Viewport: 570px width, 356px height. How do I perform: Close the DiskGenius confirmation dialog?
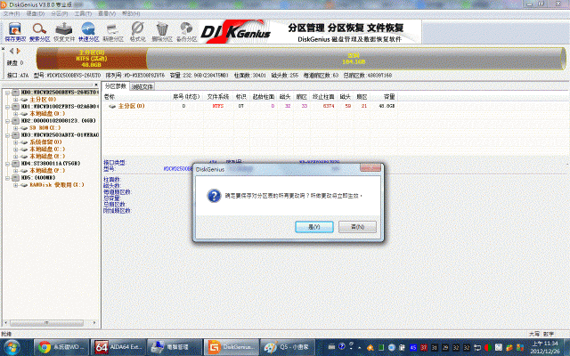[x=370, y=167]
